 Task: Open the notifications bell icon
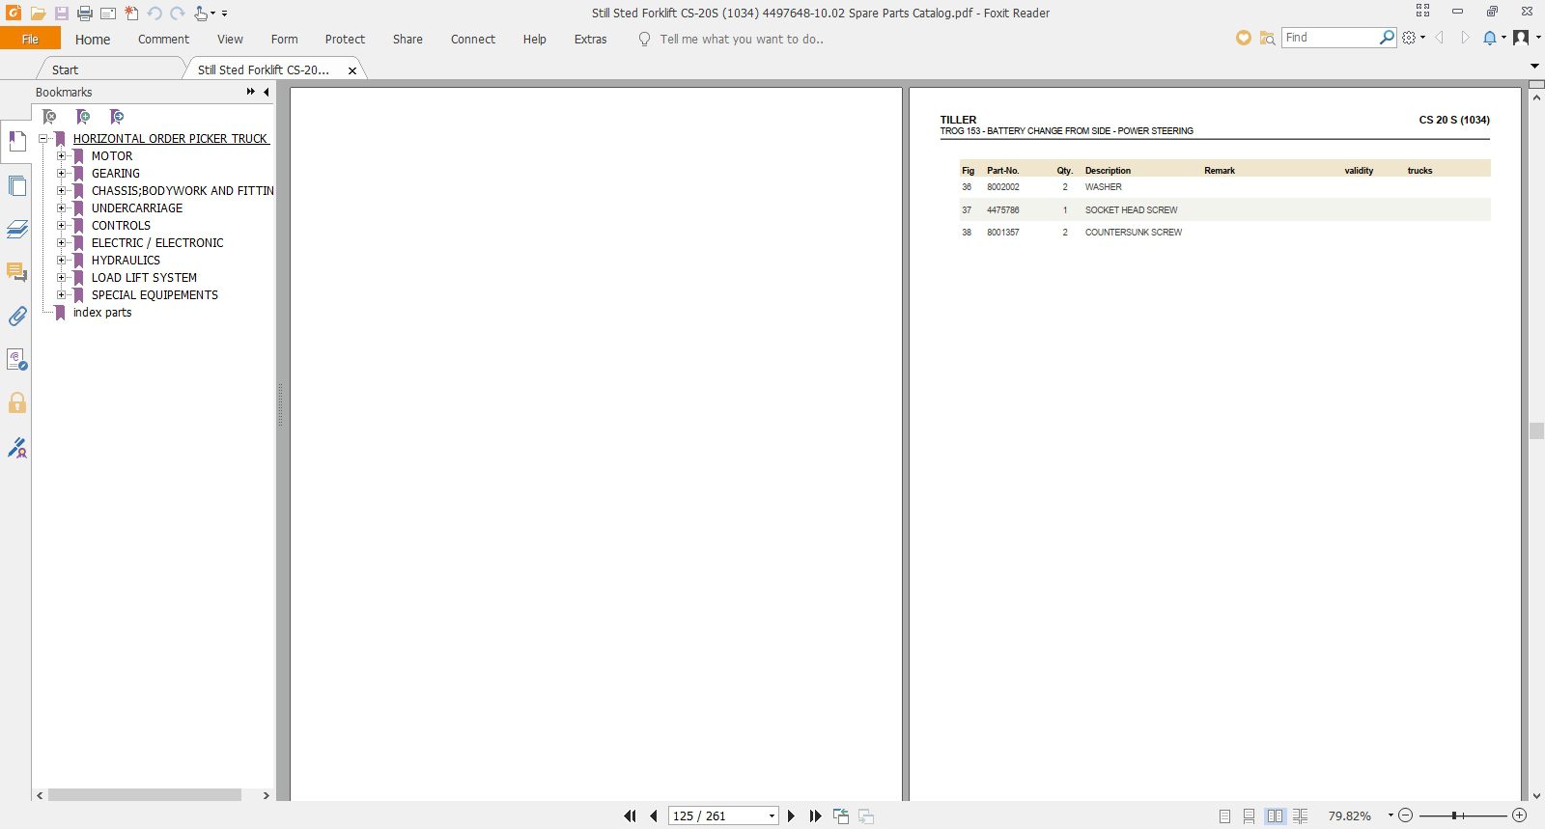click(x=1490, y=38)
